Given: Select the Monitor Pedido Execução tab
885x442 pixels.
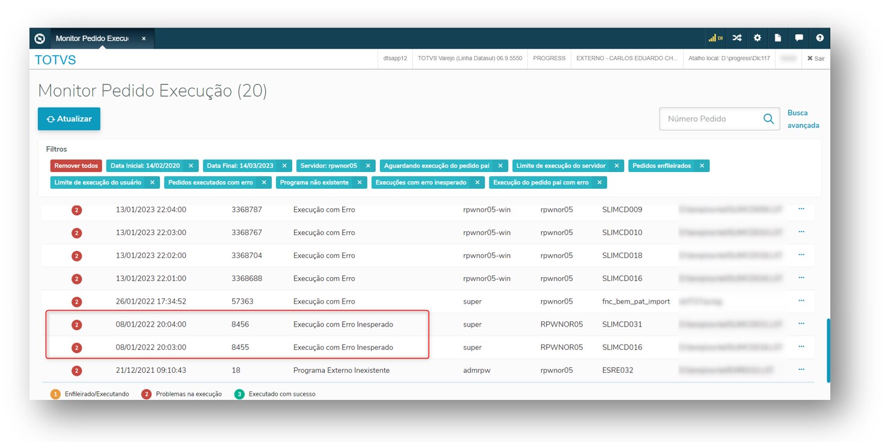Looking at the screenshot, I should pos(92,38).
